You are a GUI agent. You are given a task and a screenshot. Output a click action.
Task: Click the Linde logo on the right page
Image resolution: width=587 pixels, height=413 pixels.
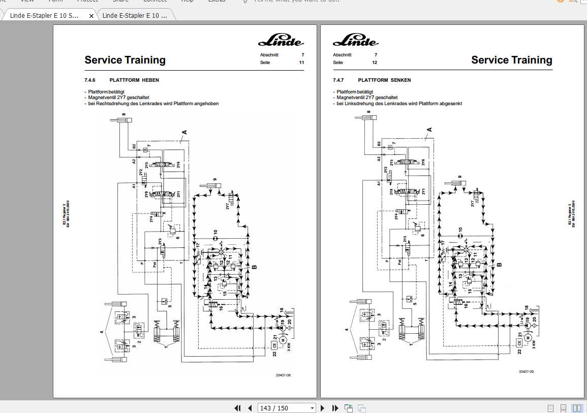pyautogui.click(x=355, y=40)
